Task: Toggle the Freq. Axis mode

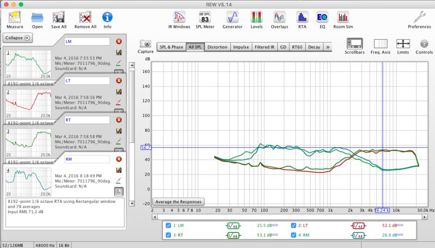Action: point(381,46)
